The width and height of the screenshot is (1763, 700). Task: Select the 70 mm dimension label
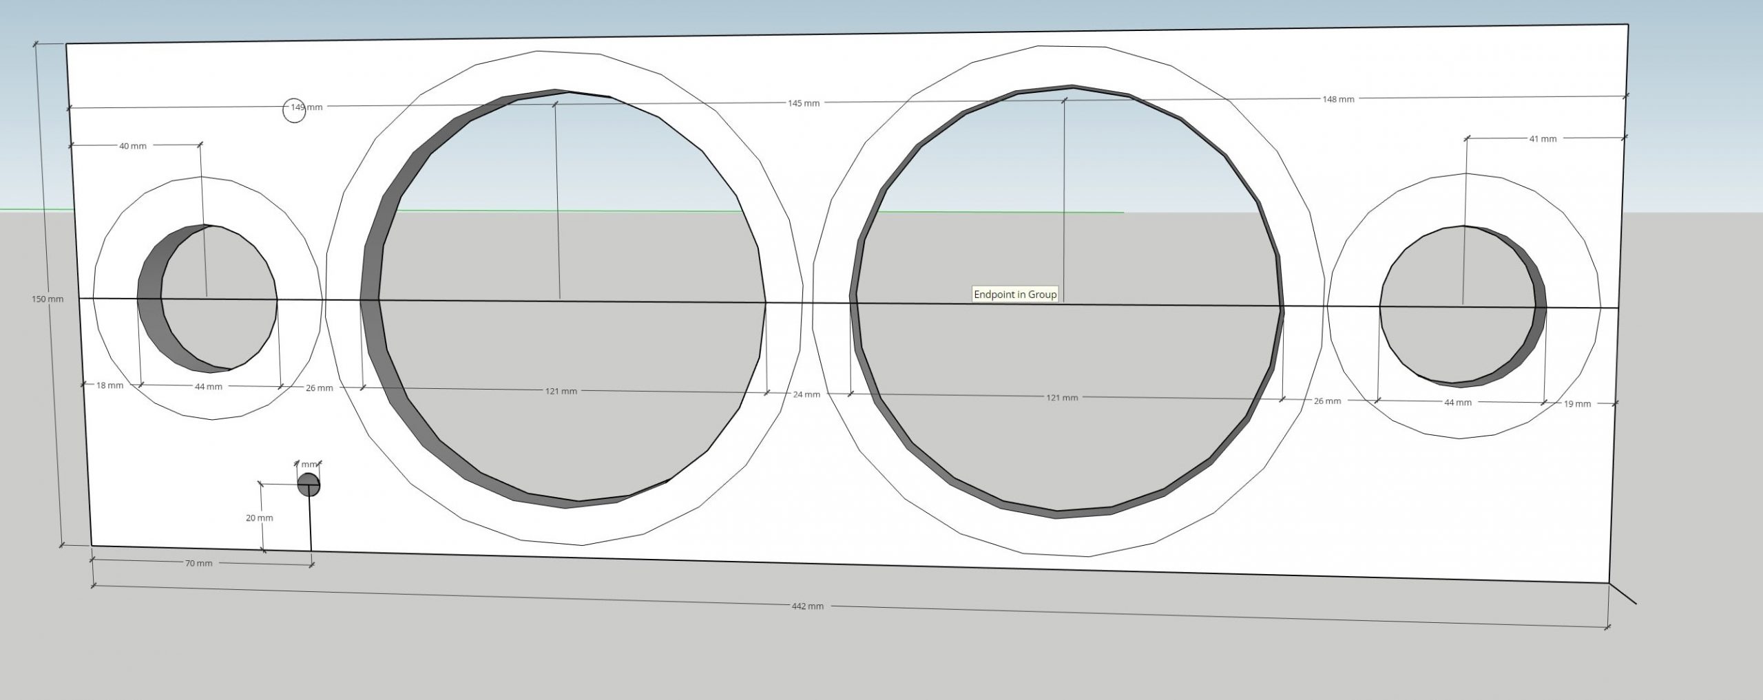coord(198,563)
